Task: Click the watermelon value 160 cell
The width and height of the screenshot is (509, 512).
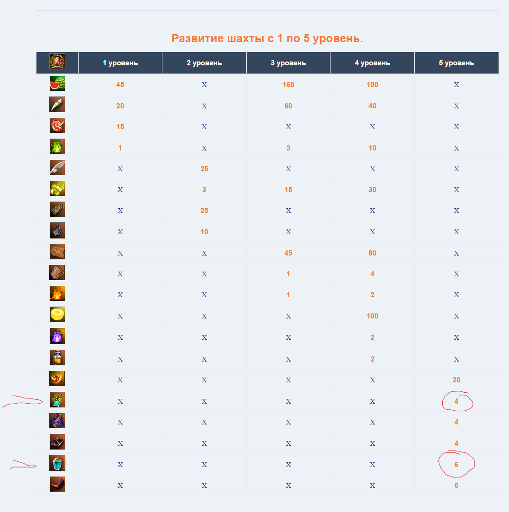Action: (x=288, y=85)
